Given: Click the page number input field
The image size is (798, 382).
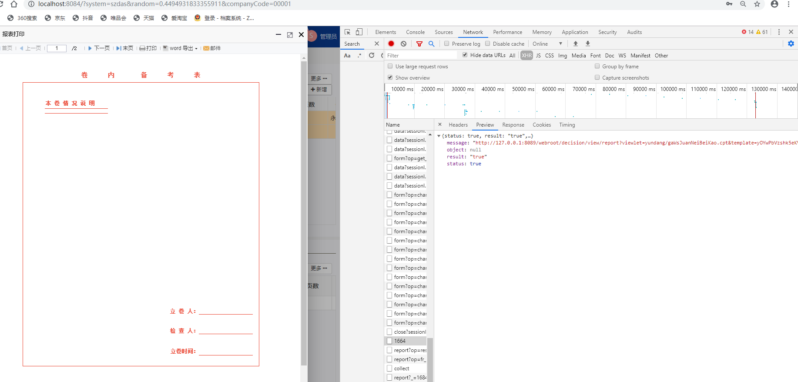Looking at the screenshot, I should point(57,48).
